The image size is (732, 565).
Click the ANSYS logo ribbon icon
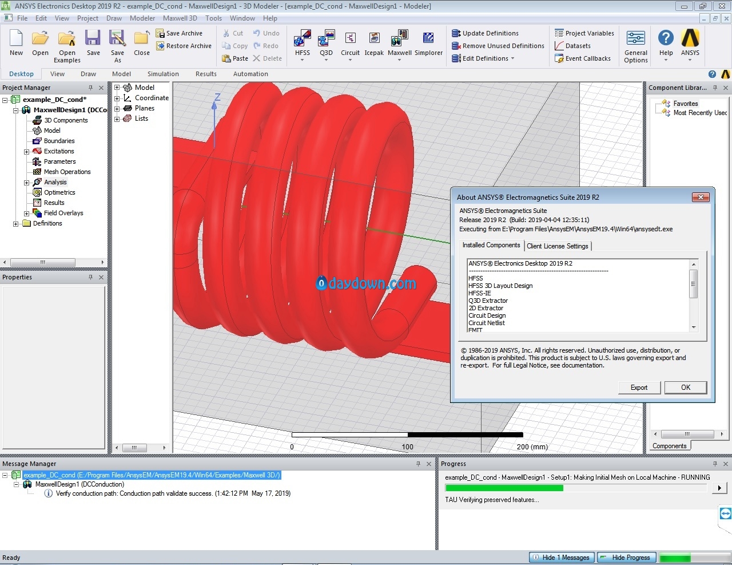690,39
